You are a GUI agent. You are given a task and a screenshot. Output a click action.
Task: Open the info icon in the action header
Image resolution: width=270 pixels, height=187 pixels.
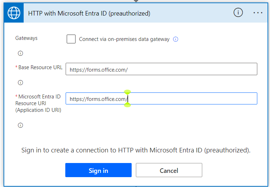click(238, 13)
